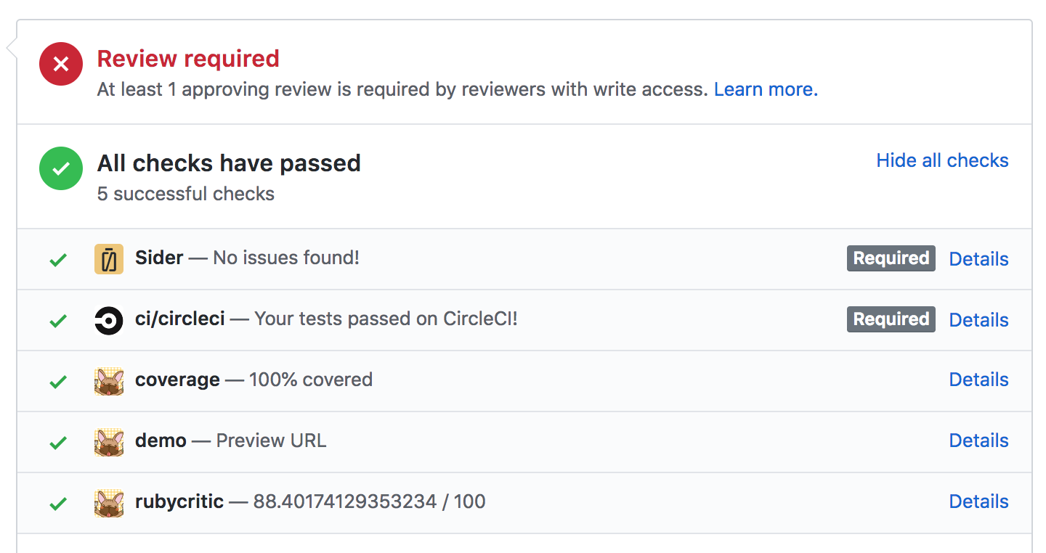Click the Required badge on Sider row
The height and width of the screenshot is (553, 1046).
point(891,258)
